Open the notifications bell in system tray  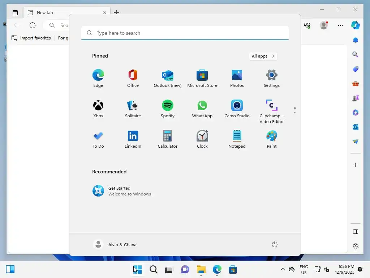(x=360, y=269)
